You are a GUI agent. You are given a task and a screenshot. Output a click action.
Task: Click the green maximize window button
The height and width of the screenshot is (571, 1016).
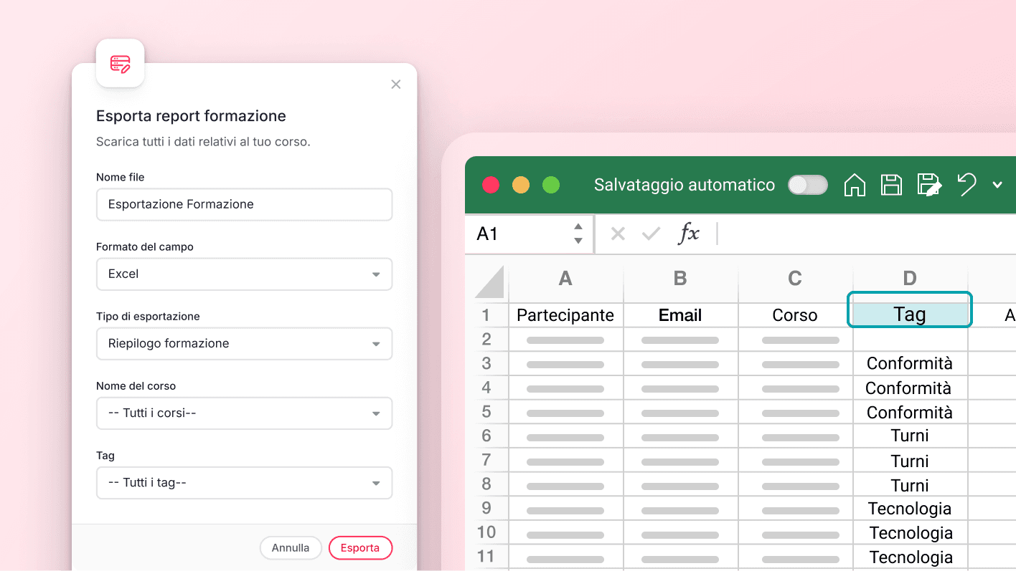551,185
